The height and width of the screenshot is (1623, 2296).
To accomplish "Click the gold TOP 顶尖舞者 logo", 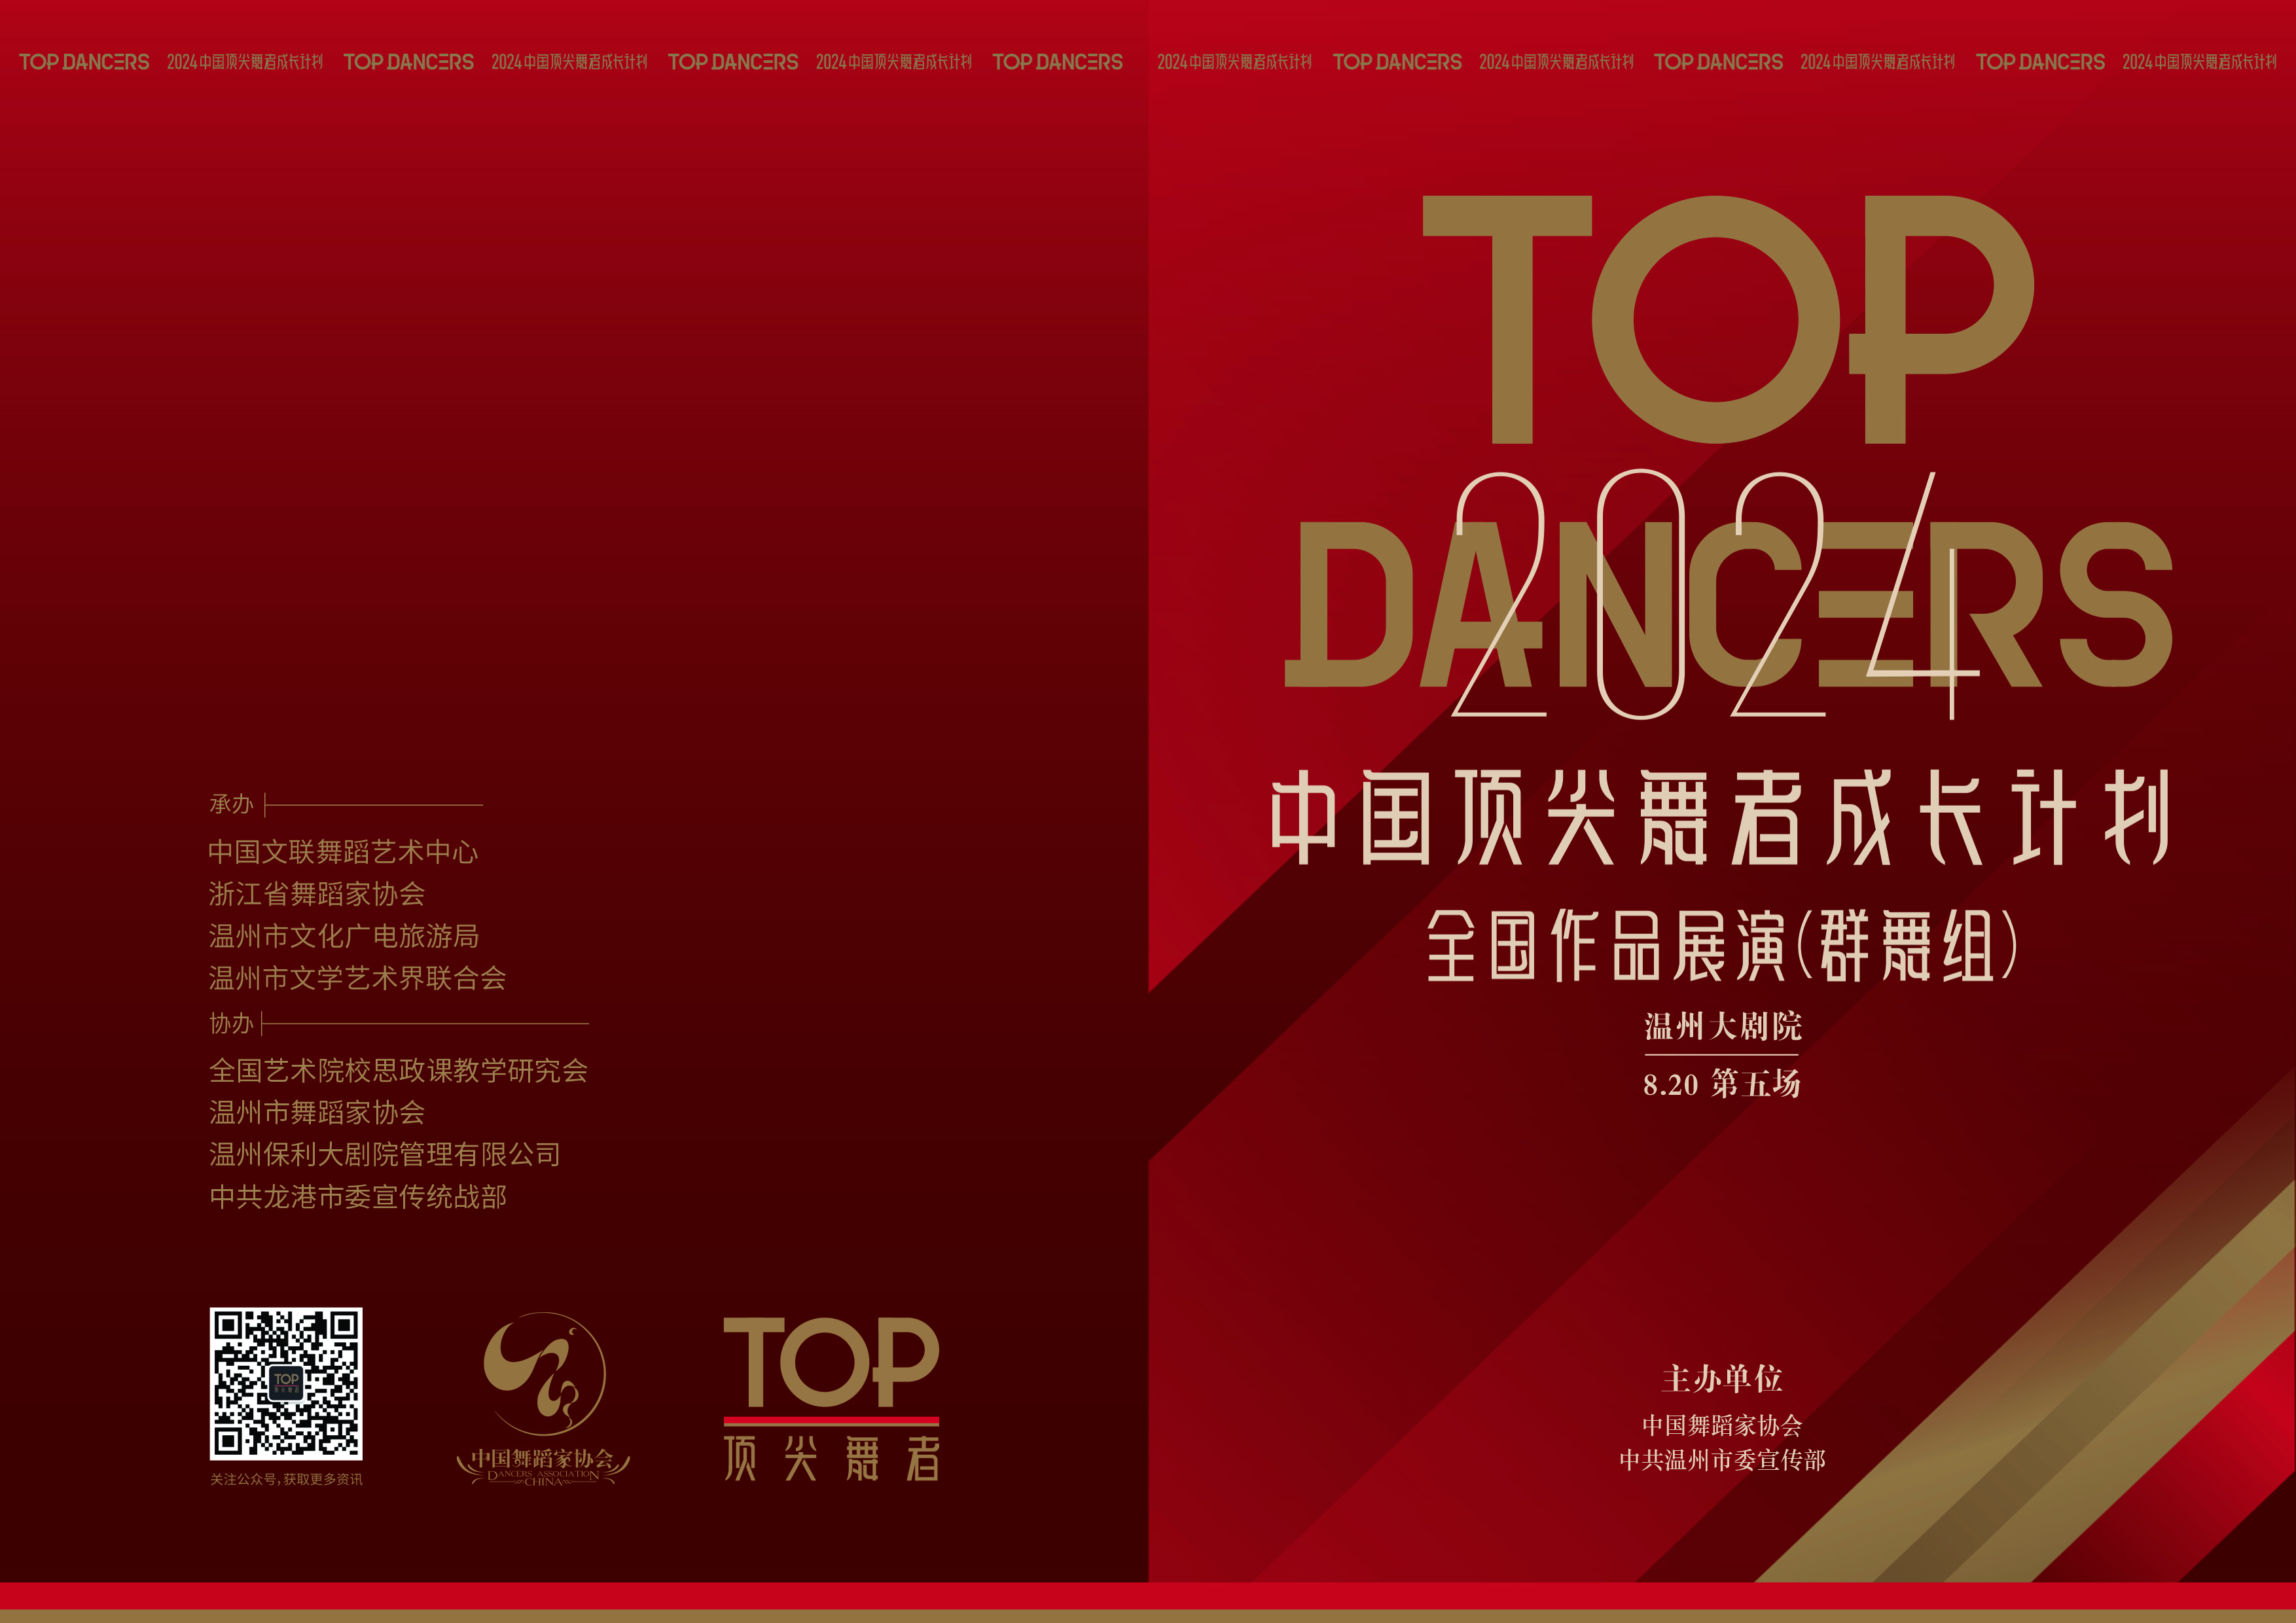I will pyautogui.click(x=831, y=1398).
